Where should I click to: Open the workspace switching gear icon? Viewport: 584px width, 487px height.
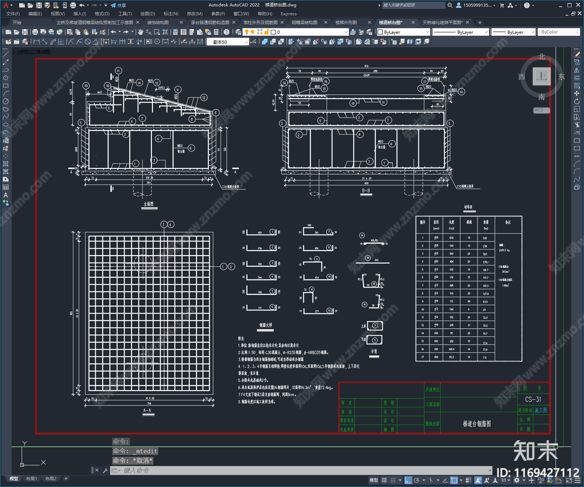[516, 480]
